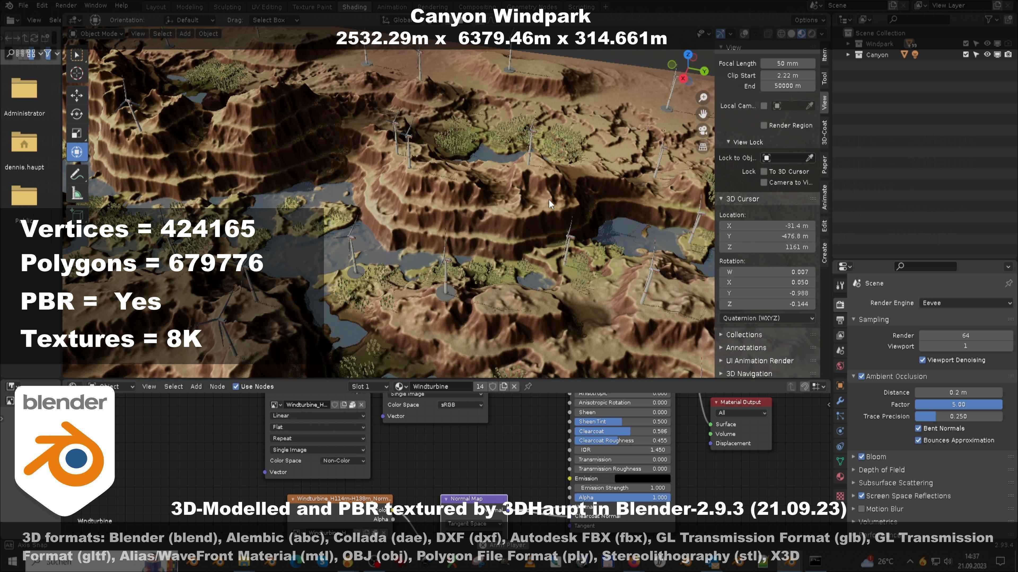
Task: Expand the Depth of Field section
Action: [881, 470]
